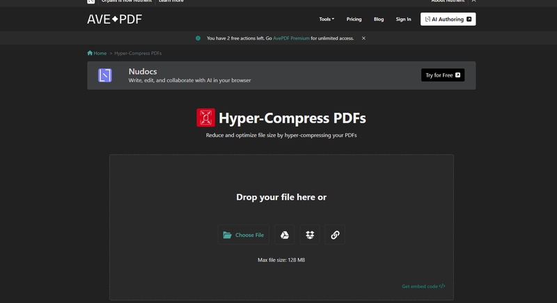
Task: Click the Hyper-Compress PDFs heading
Action: click(292, 118)
